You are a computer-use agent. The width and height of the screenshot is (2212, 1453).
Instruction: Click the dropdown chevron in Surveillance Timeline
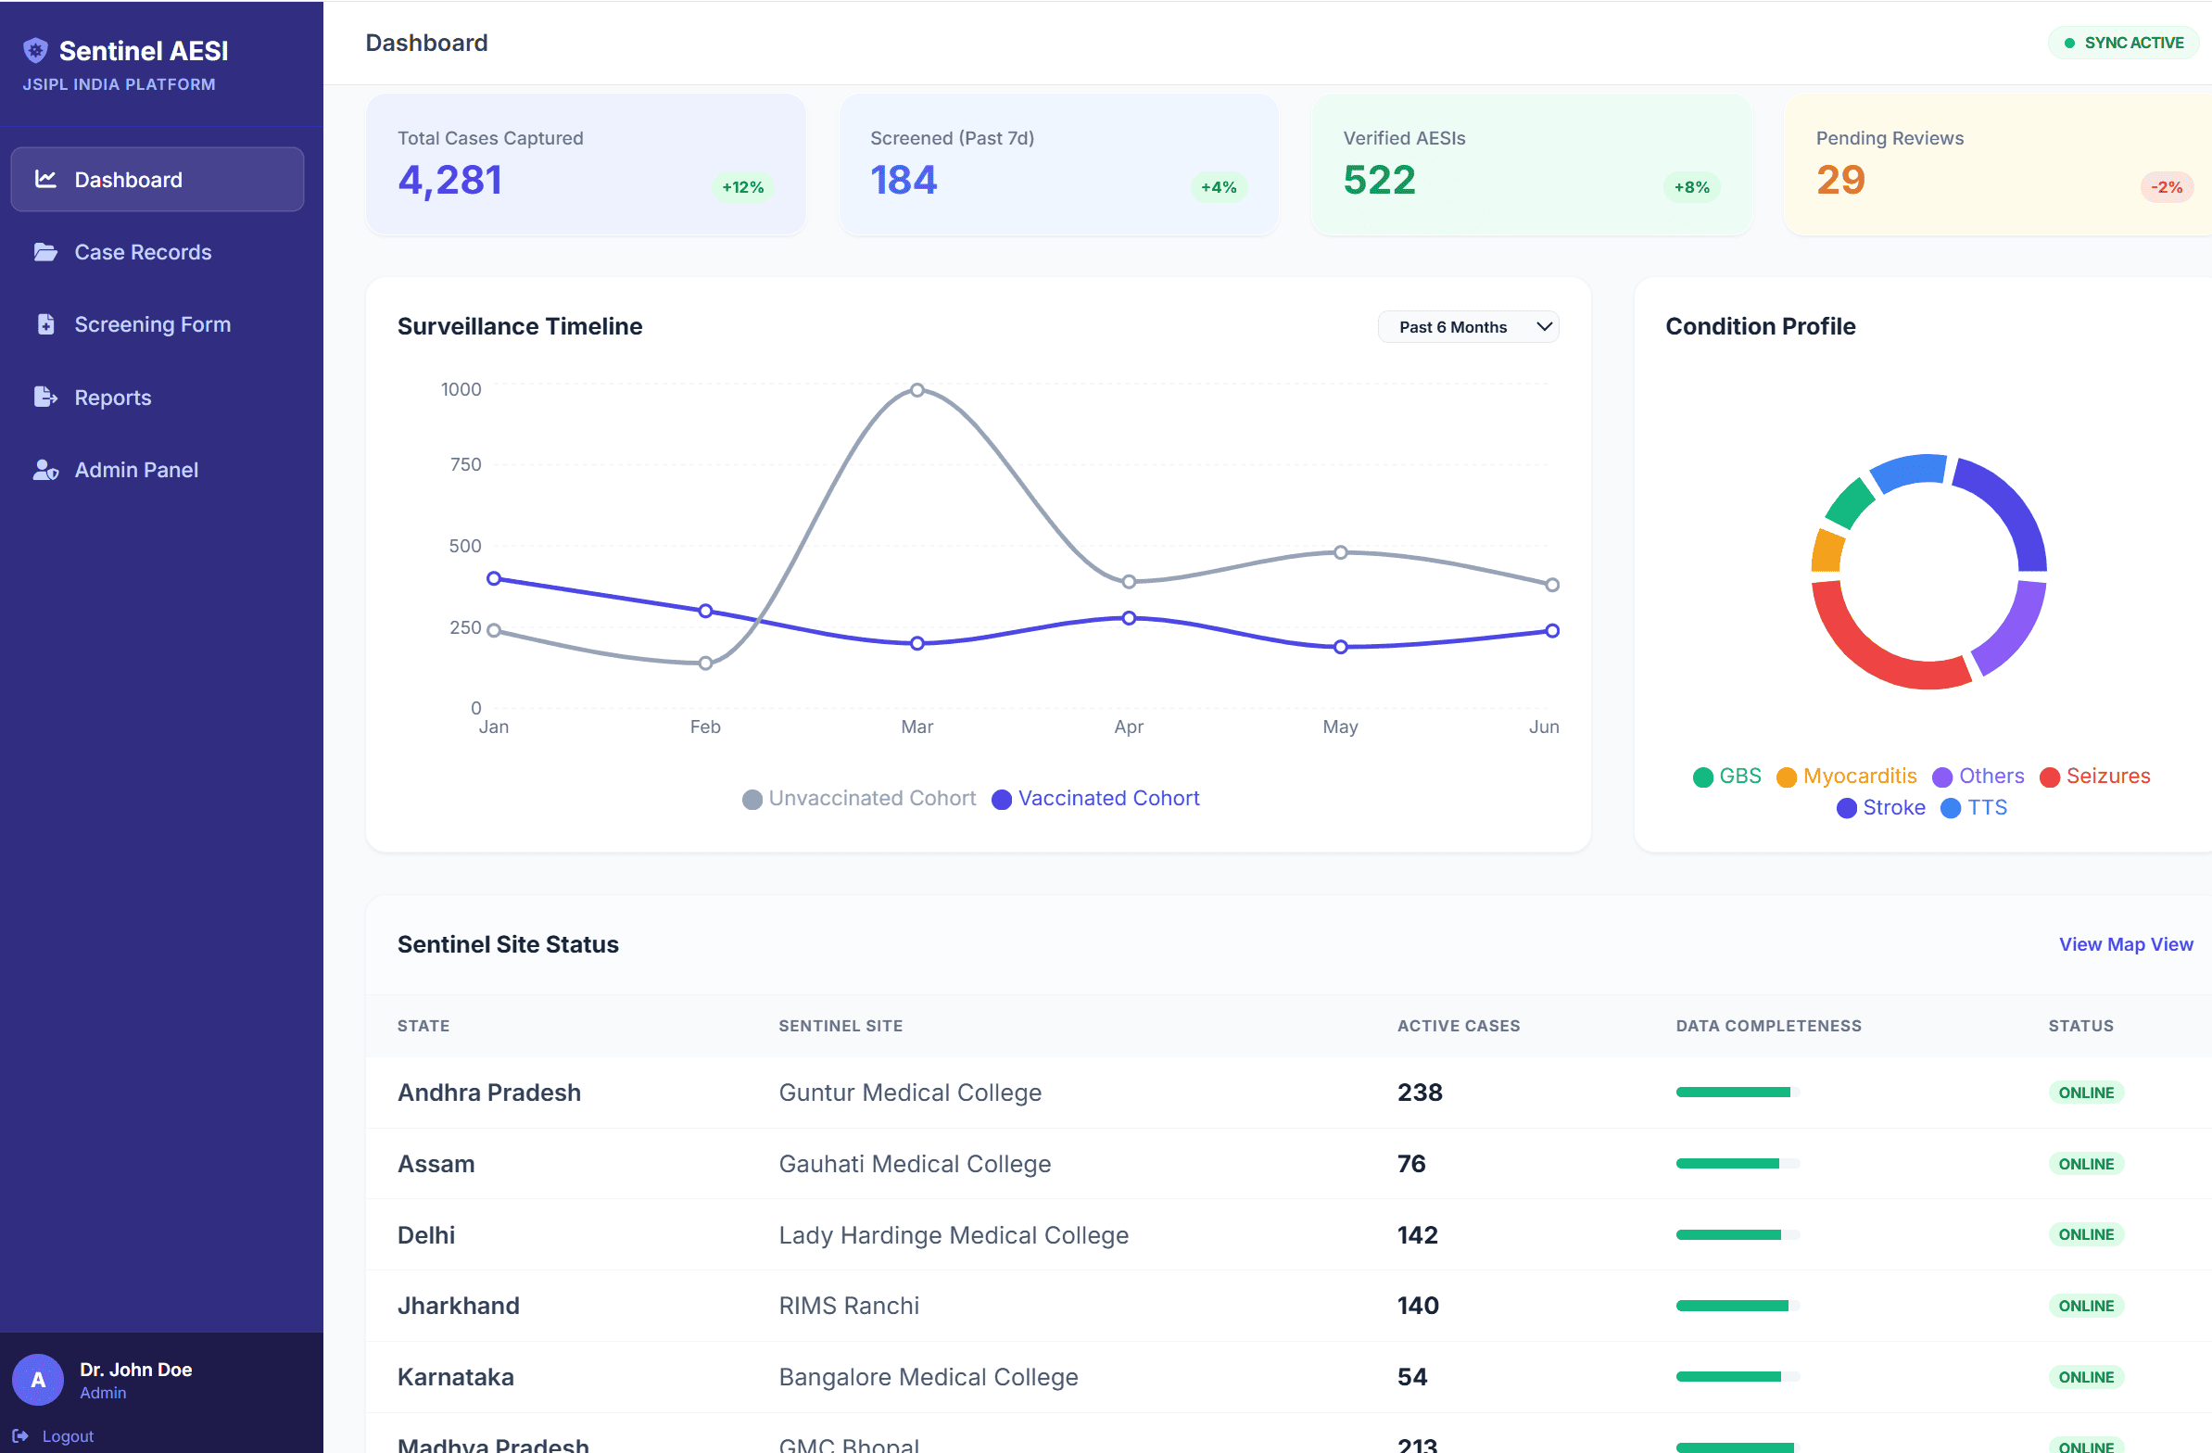point(1544,327)
